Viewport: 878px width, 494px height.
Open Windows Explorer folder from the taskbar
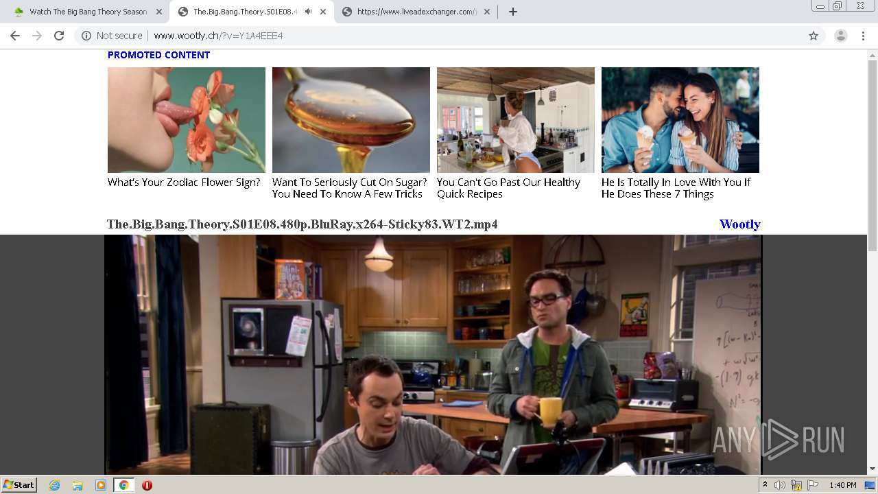pos(78,485)
